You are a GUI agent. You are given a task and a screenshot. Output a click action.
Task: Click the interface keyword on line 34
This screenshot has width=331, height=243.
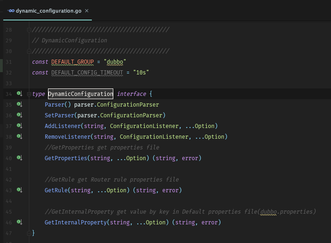(131, 94)
